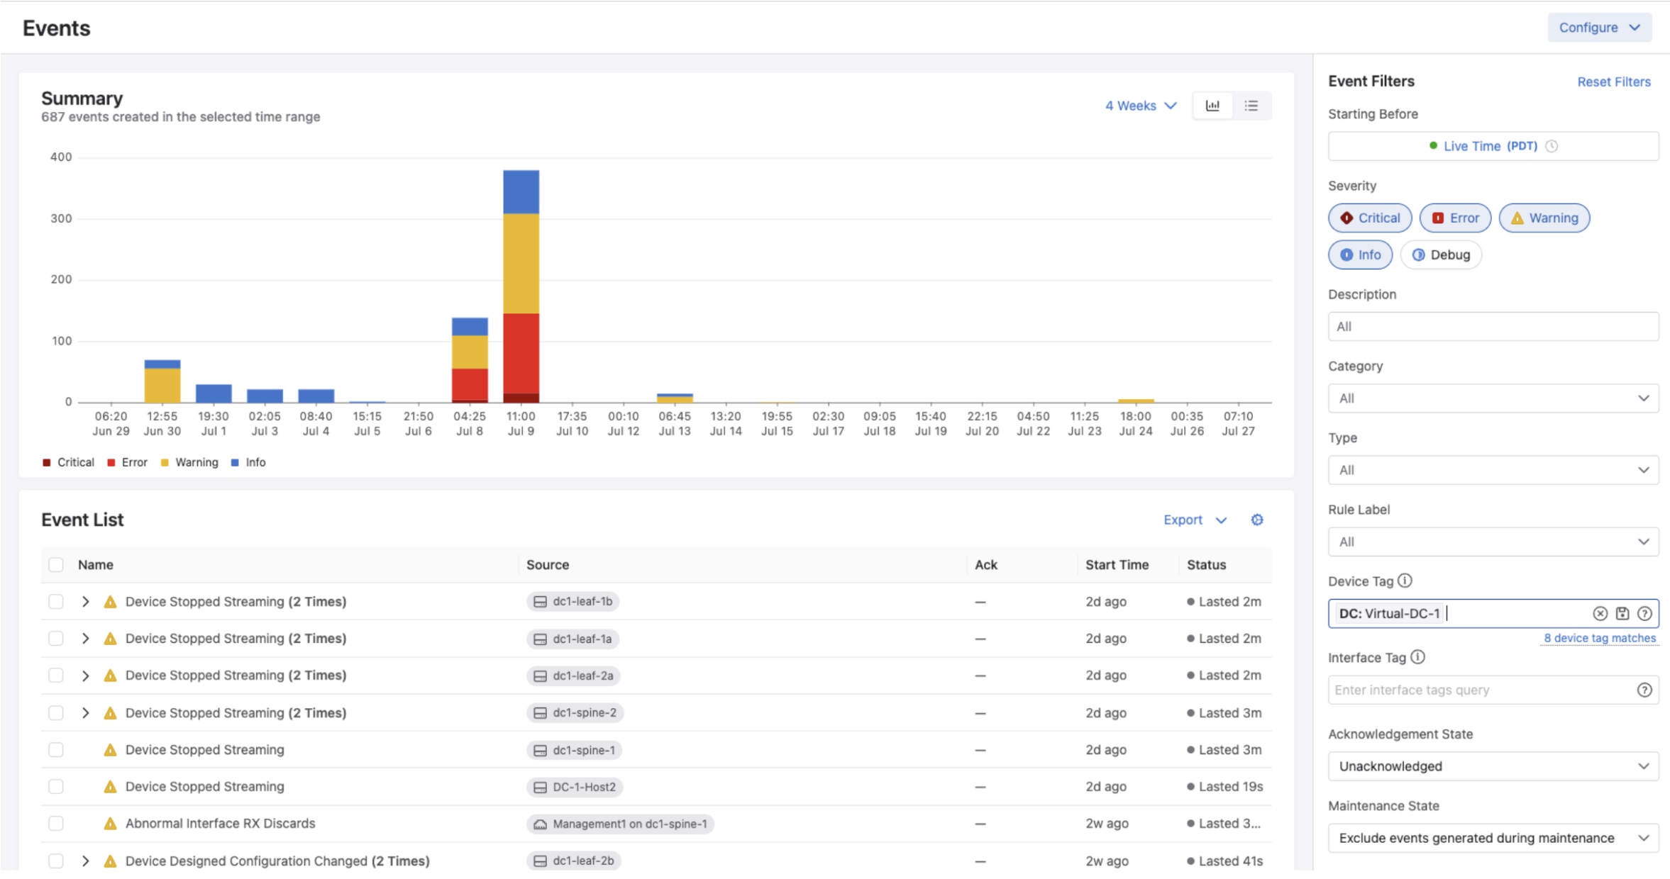Click warning icon of dc1-spine-1 event
1670x879 pixels.
pos(110,750)
